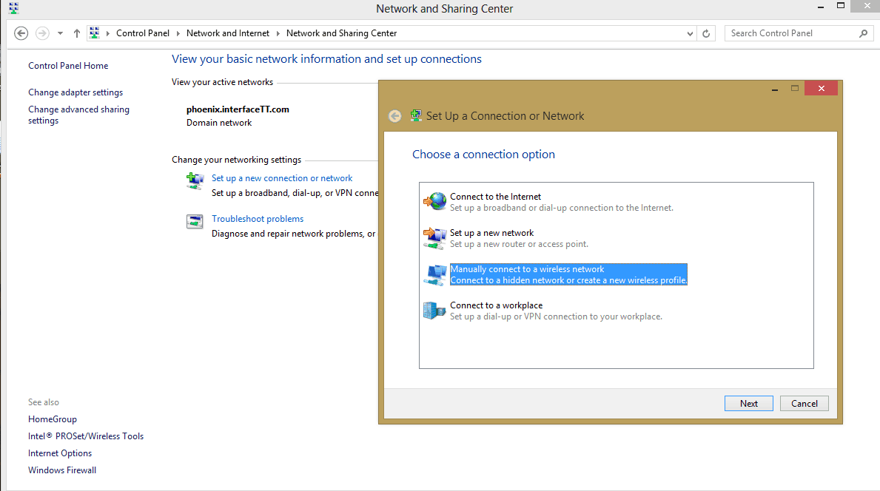Go up one level with the up arrow
Viewport: 880px width, 491px height.
point(77,33)
